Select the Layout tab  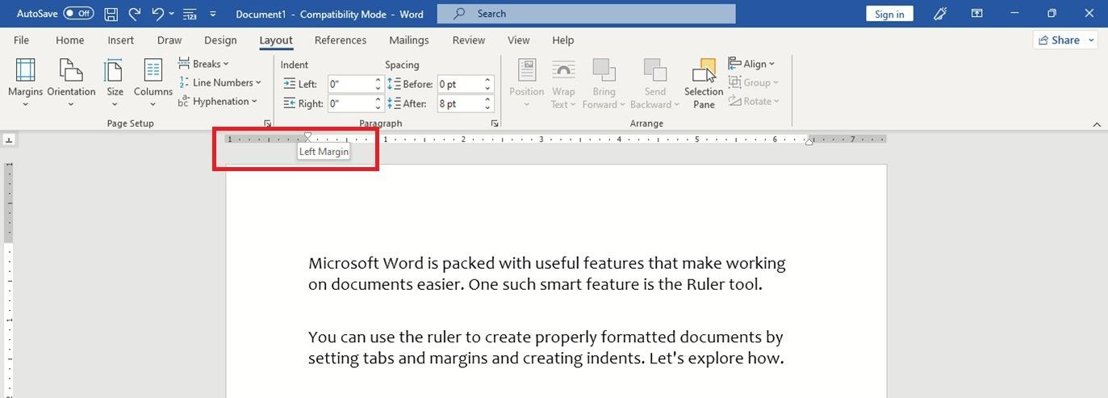pos(276,40)
